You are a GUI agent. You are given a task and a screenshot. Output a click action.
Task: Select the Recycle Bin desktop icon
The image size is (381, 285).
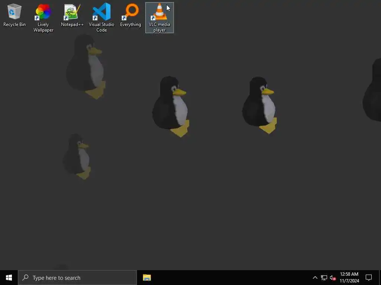point(15,15)
